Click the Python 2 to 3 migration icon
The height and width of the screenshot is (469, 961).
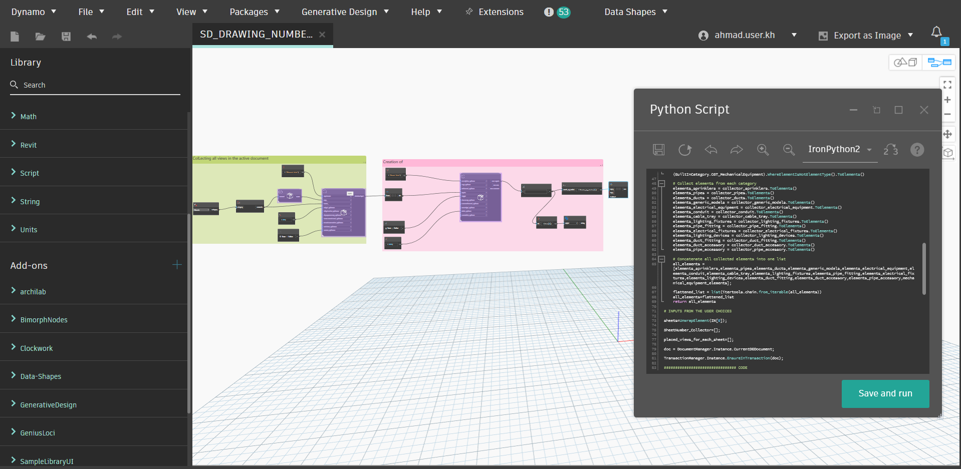coord(890,150)
